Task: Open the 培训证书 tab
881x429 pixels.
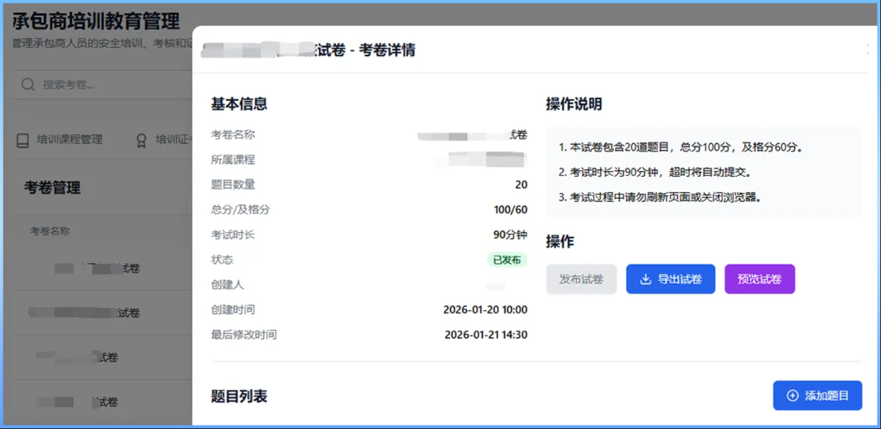Action: 166,140
